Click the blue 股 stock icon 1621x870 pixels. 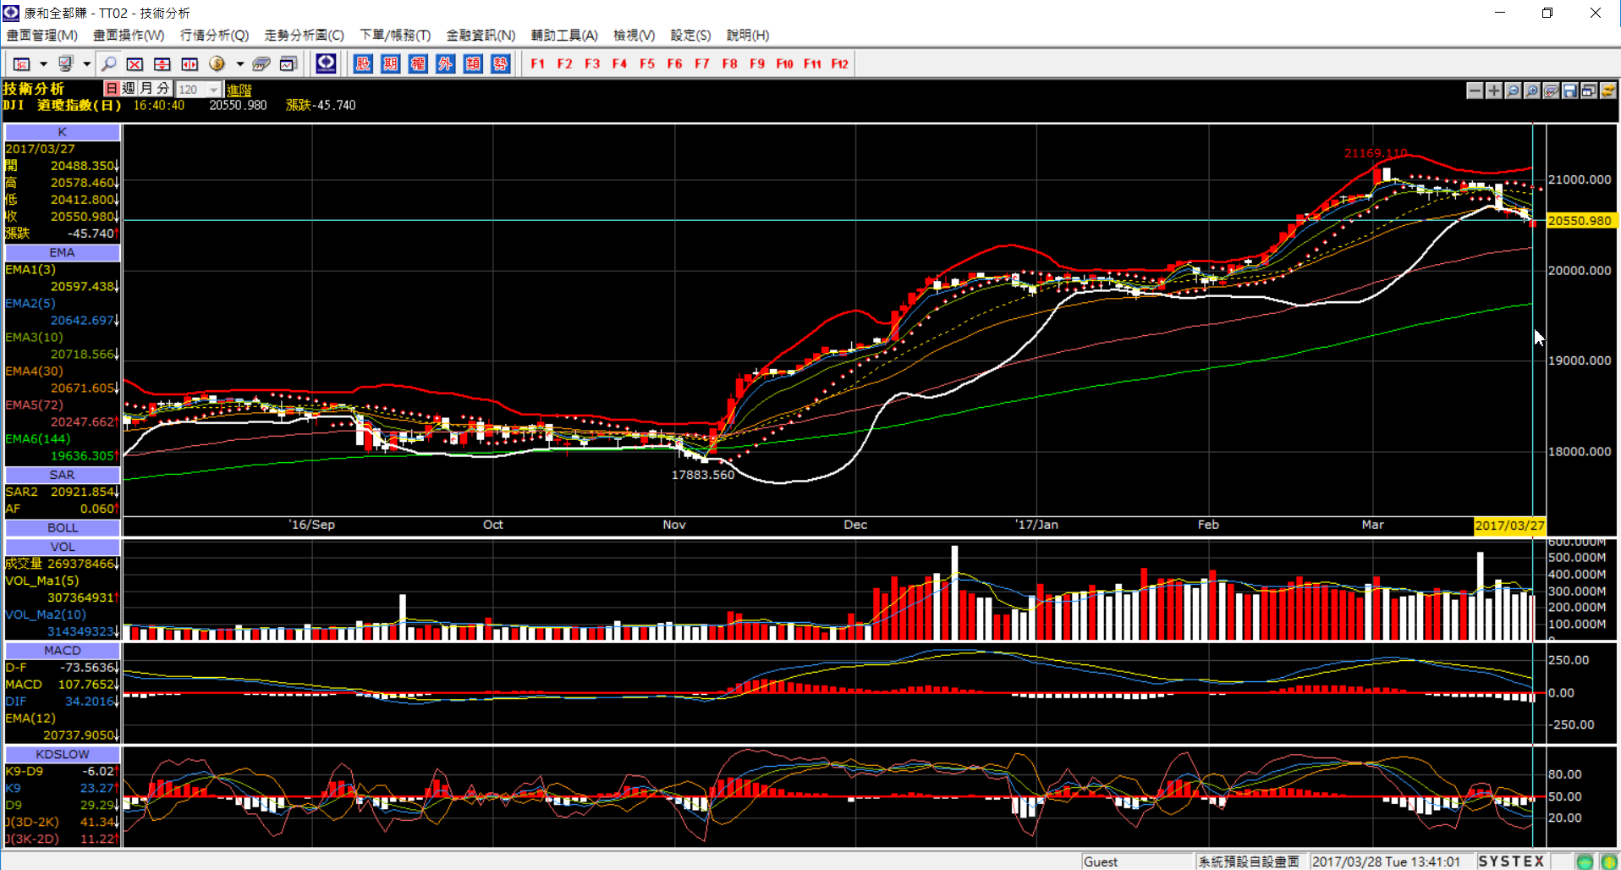pos(363,63)
